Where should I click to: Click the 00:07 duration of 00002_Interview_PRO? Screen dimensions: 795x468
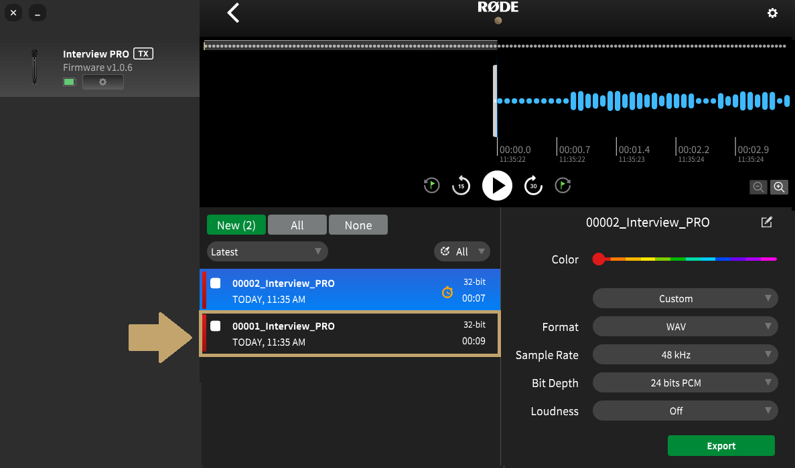(x=474, y=298)
